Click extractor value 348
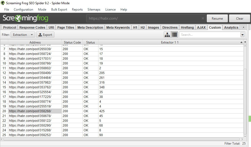The width and height of the screenshot is (251, 147). [x=102, y=87]
